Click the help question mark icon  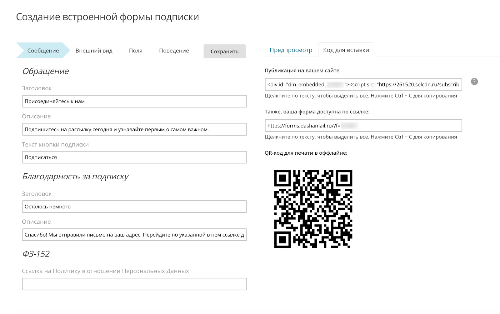474,82
